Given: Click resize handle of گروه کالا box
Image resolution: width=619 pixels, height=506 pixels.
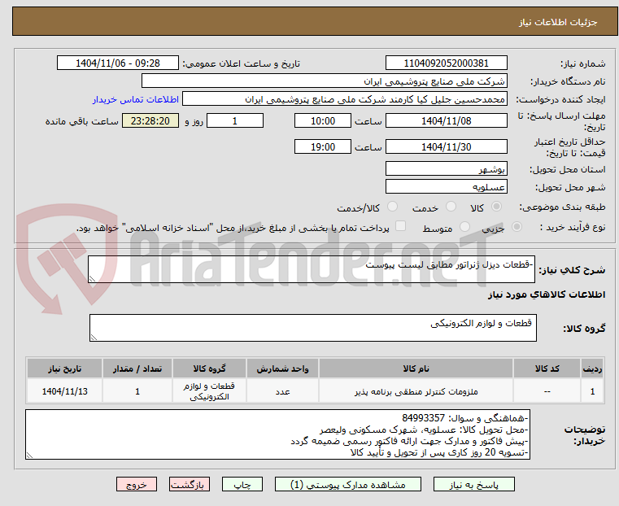Looking at the screenshot, I should coord(94,337).
